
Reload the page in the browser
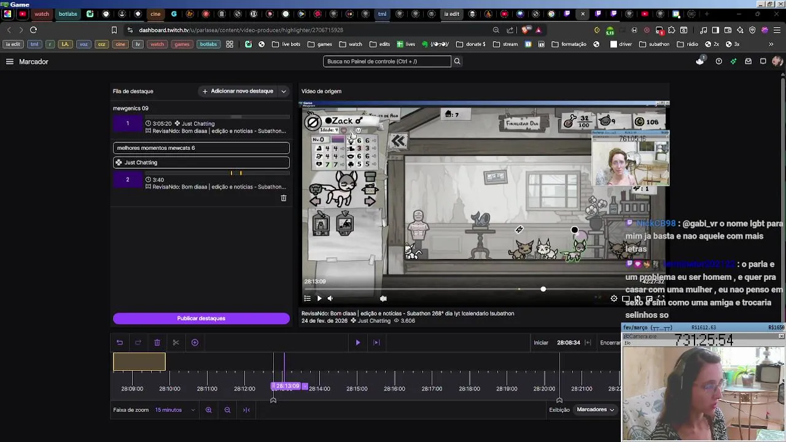click(x=33, y=30)
